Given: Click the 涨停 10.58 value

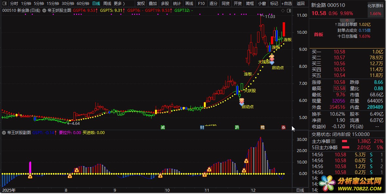Looking at the screenshot, I should tap(339, 82).
